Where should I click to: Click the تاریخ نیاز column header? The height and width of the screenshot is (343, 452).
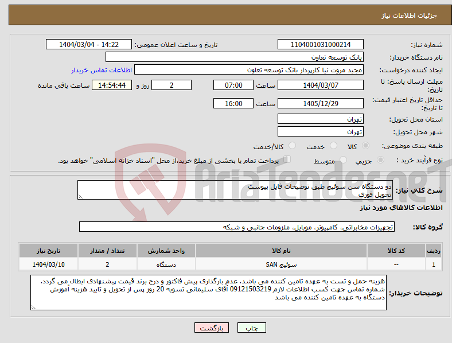coord(48,251)
